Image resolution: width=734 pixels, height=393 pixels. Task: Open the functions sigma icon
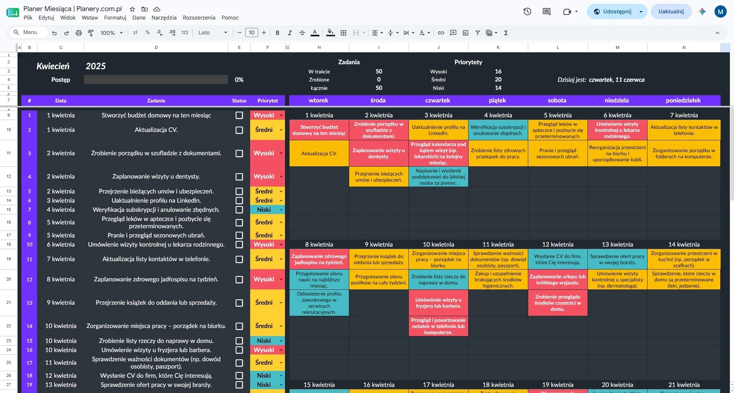pos(506,33)
